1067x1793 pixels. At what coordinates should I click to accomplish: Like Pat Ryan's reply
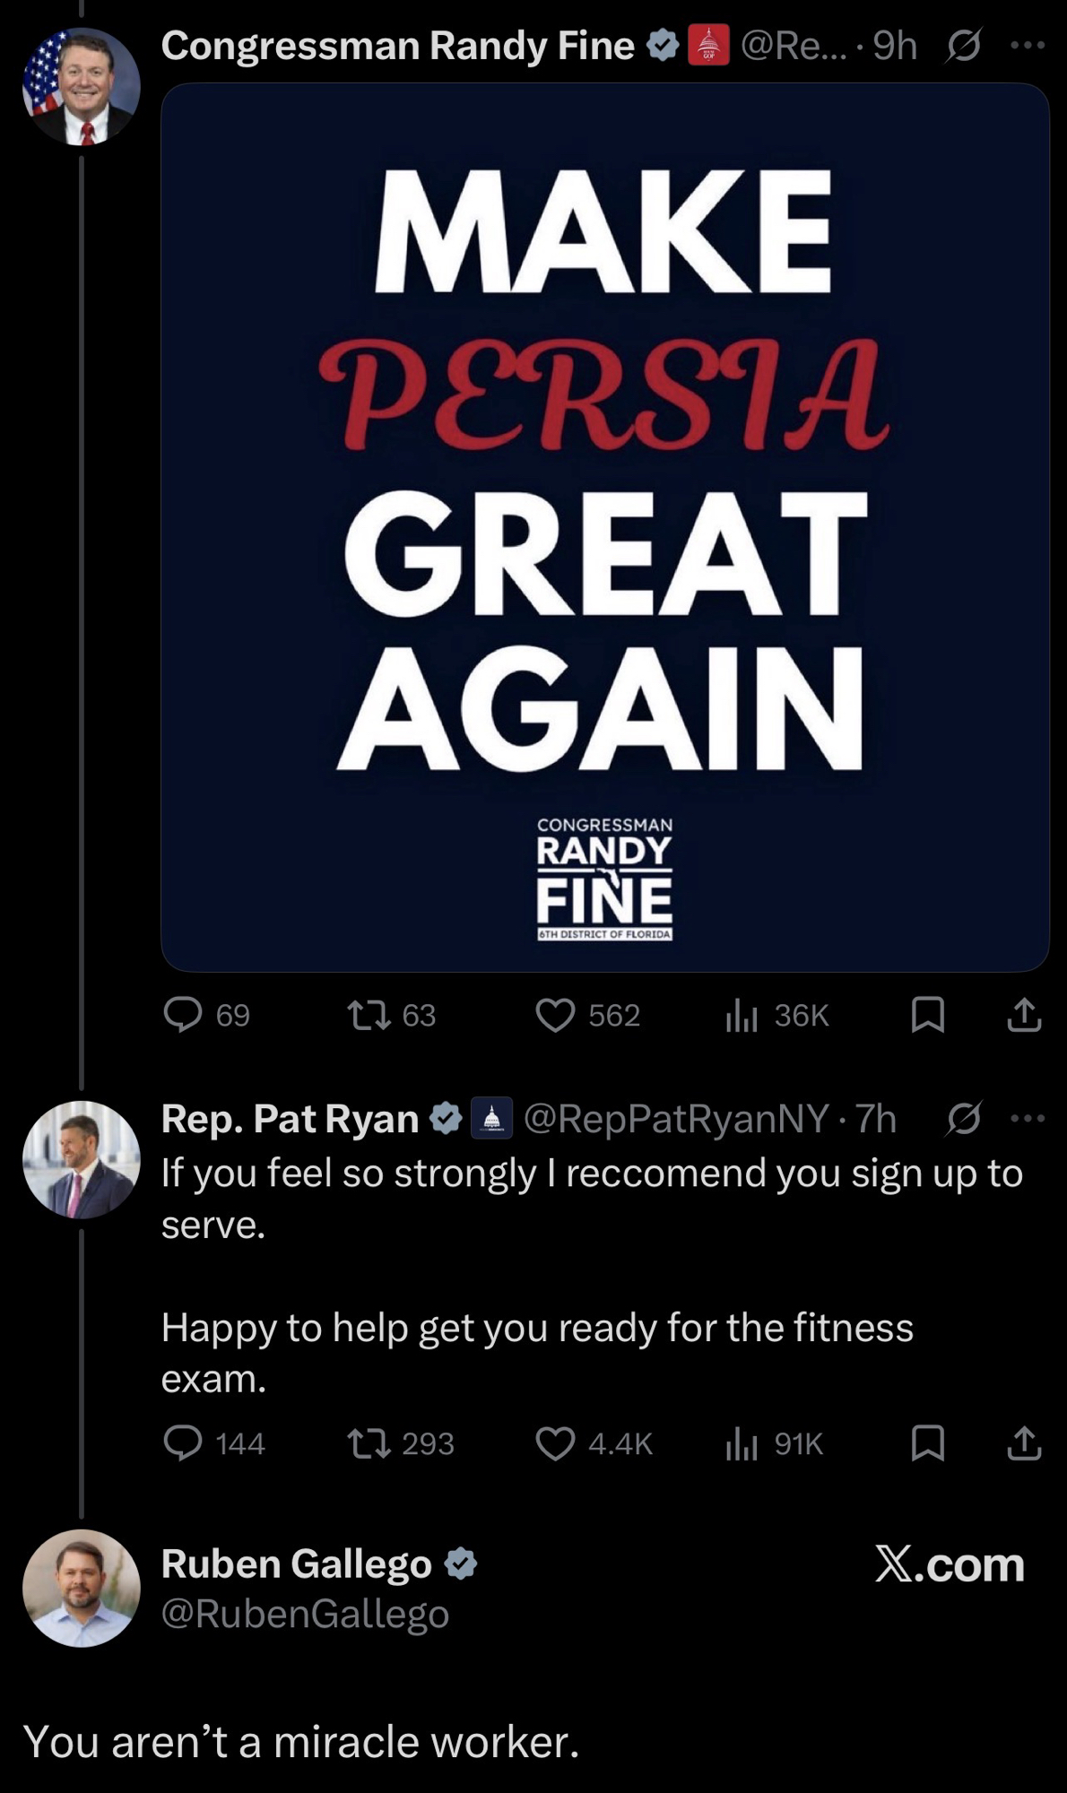tap(555, 1443)
